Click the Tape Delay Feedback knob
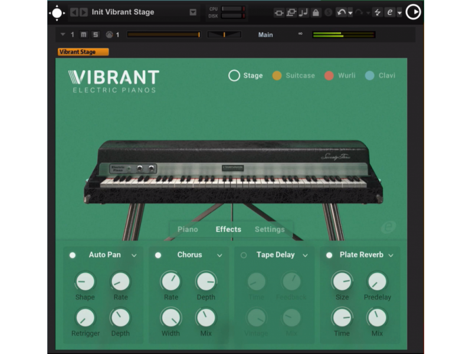Screen dimensions: 472x354 pos(291,282)
